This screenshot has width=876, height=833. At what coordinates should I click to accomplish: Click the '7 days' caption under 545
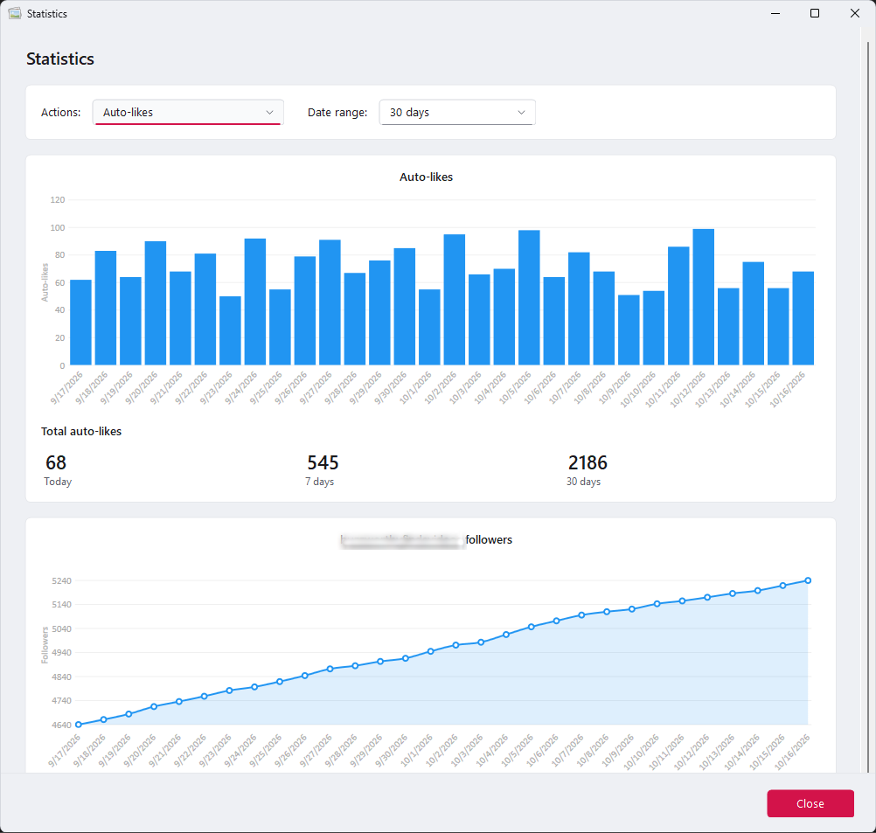tap(320, 482)
